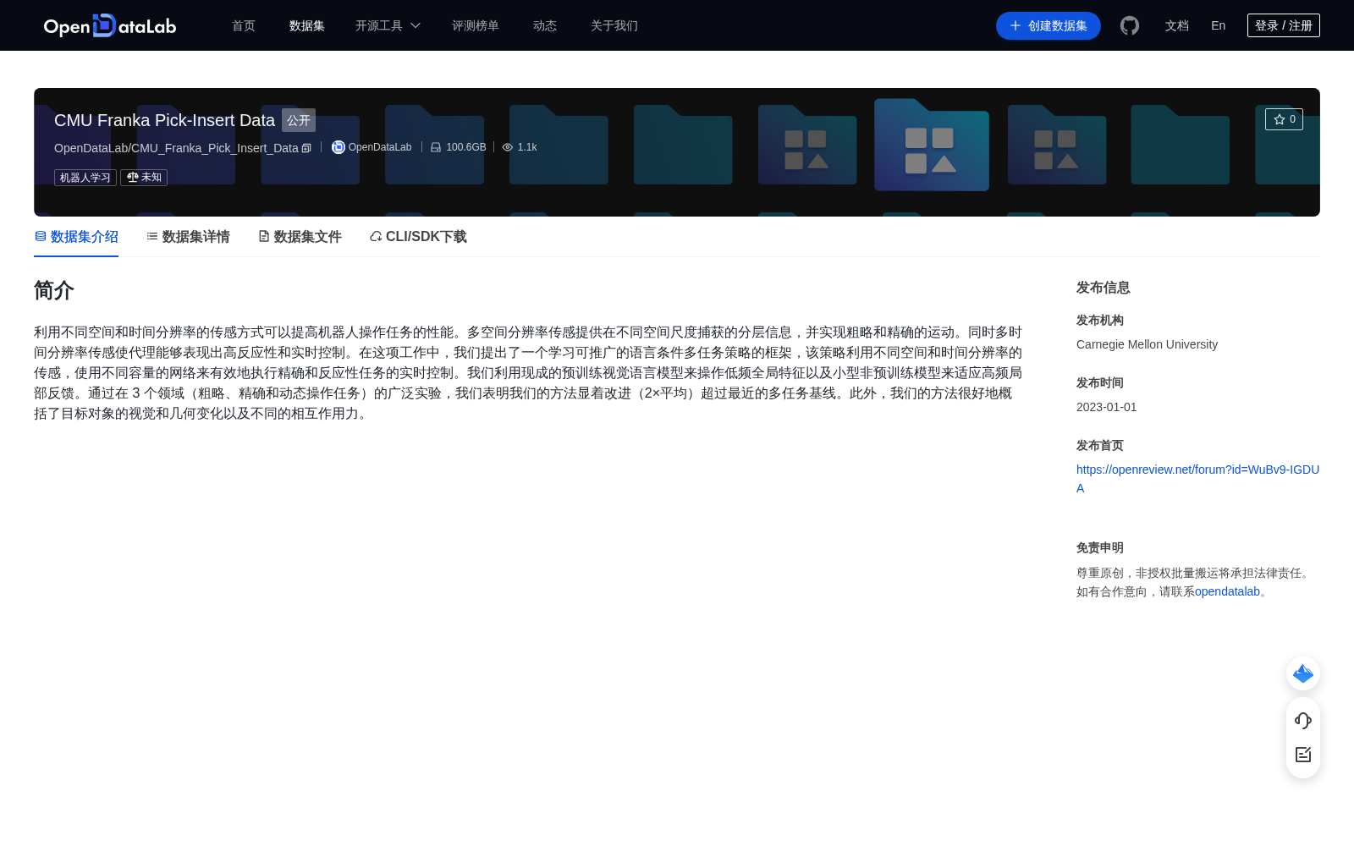Open 数据集 in the navigation
Screen dimensions: 1354x846
(307, 25)
